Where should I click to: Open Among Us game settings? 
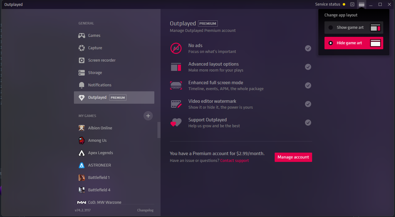[x=114, y=141]
